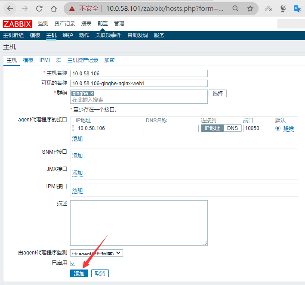Go to 动作 submenu
The width and height of the screenshot is (305, 285).
(84, 35)
